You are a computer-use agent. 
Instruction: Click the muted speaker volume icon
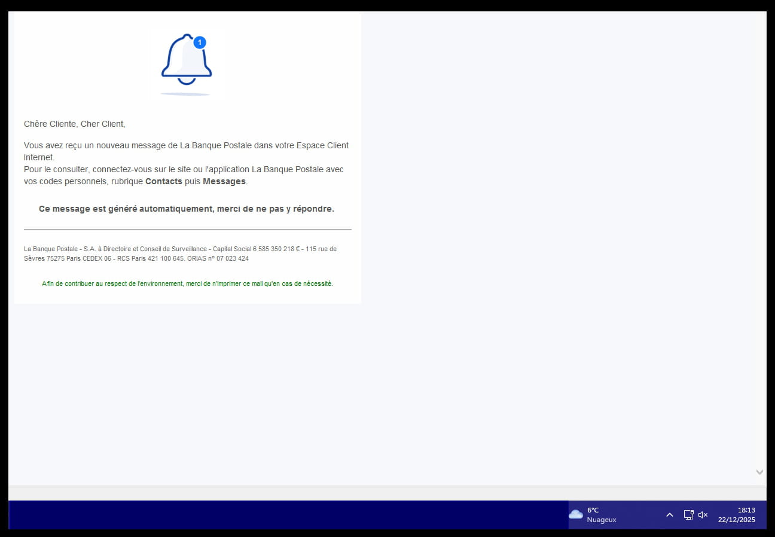703,515
